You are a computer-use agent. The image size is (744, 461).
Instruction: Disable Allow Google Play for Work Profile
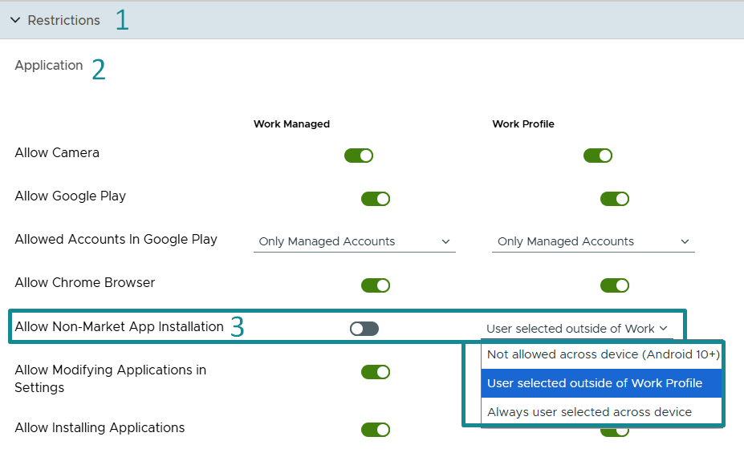tap(615, 199)
